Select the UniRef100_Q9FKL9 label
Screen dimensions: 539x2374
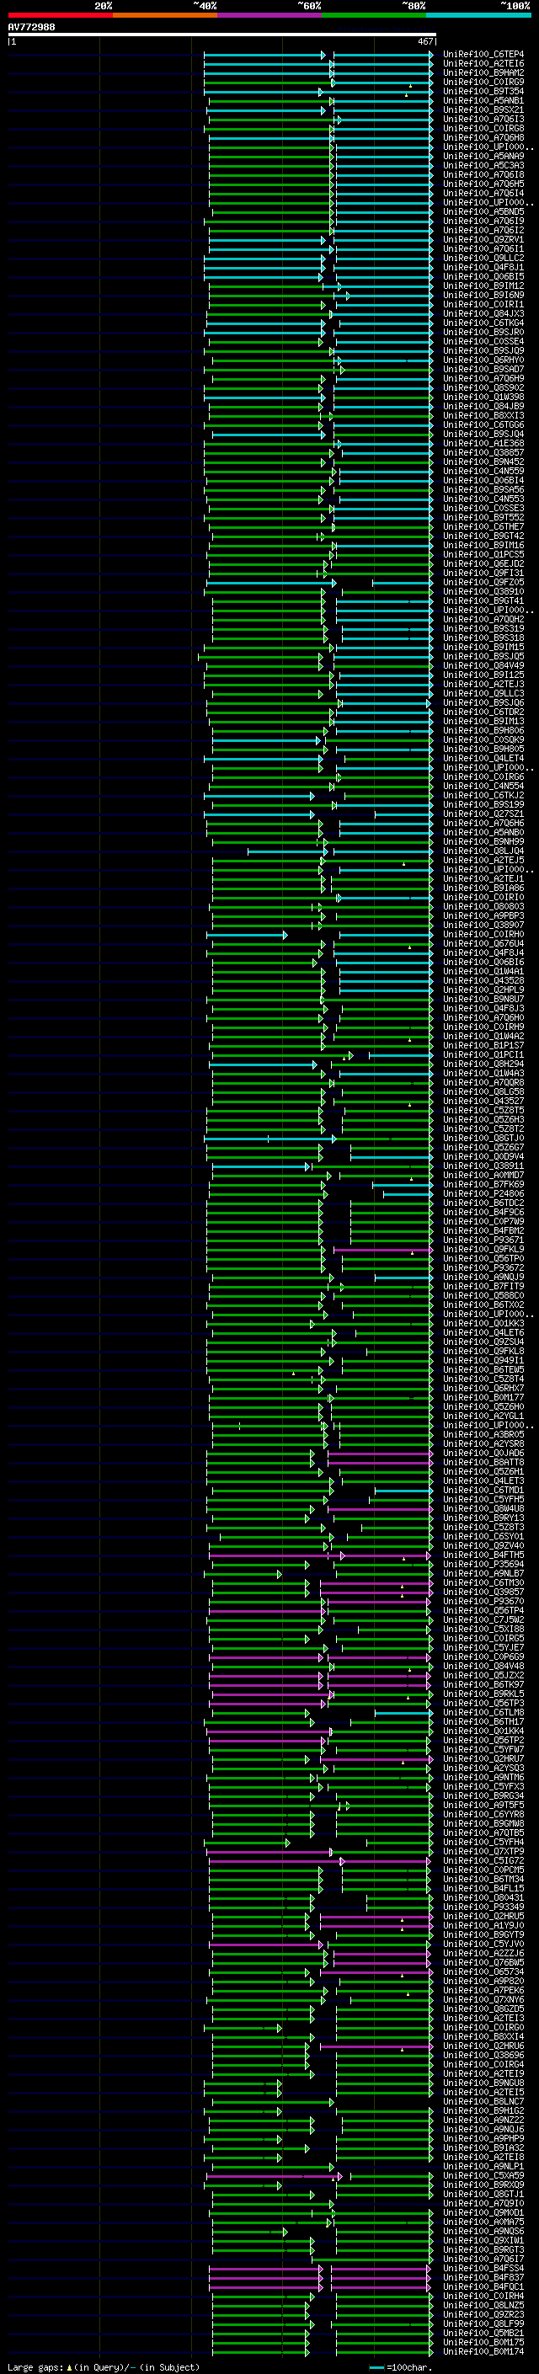click(483, 1250)
